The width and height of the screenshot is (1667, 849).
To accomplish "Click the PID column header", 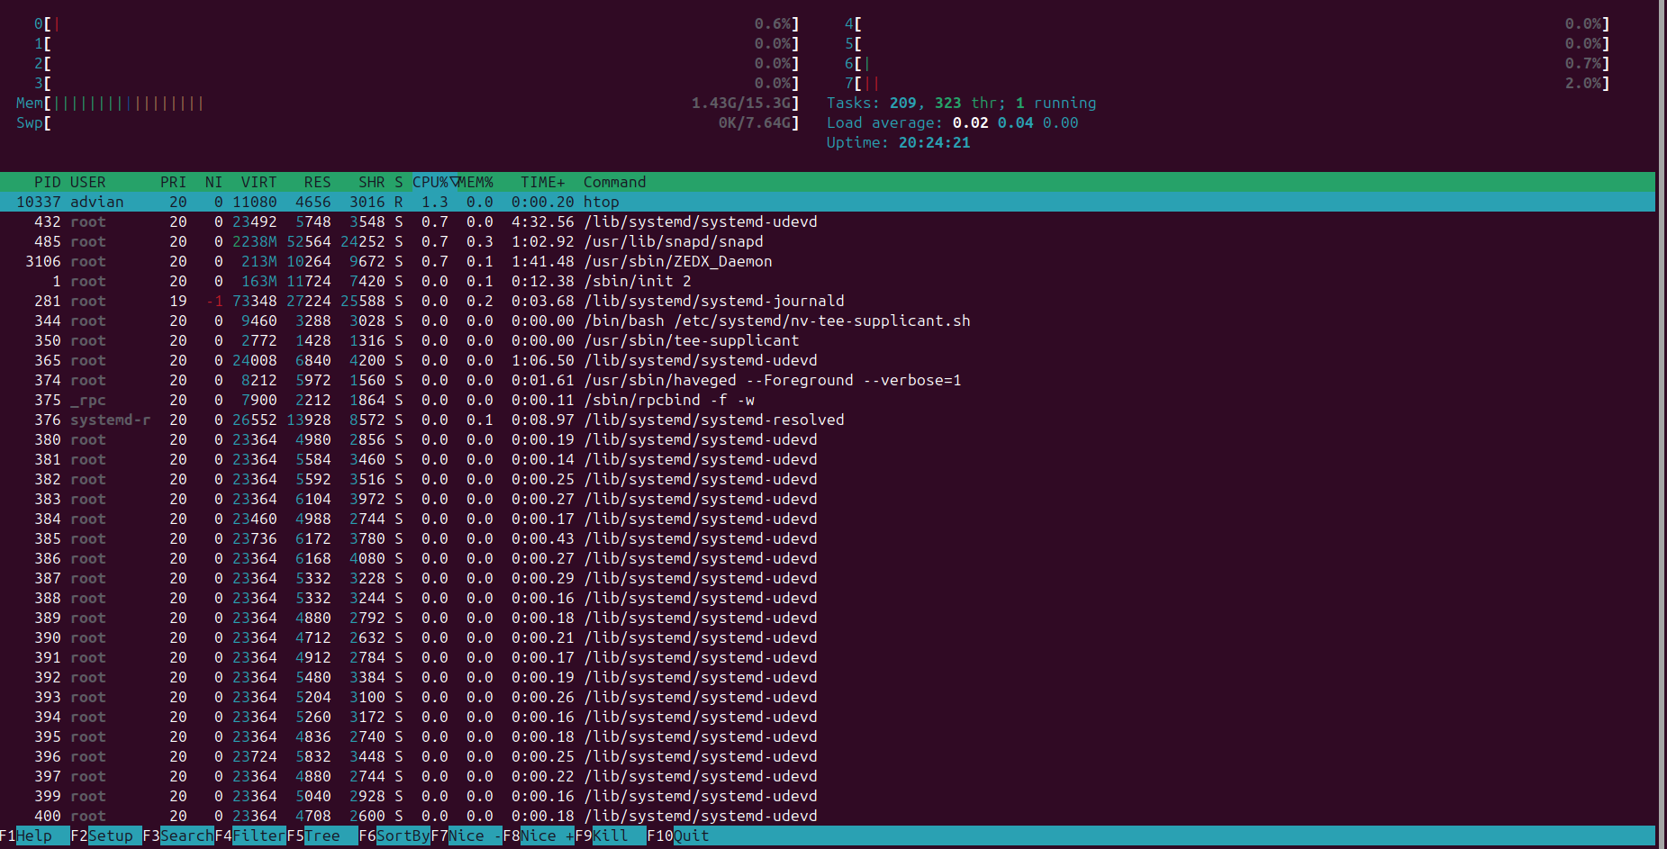I will pos(47,182).
